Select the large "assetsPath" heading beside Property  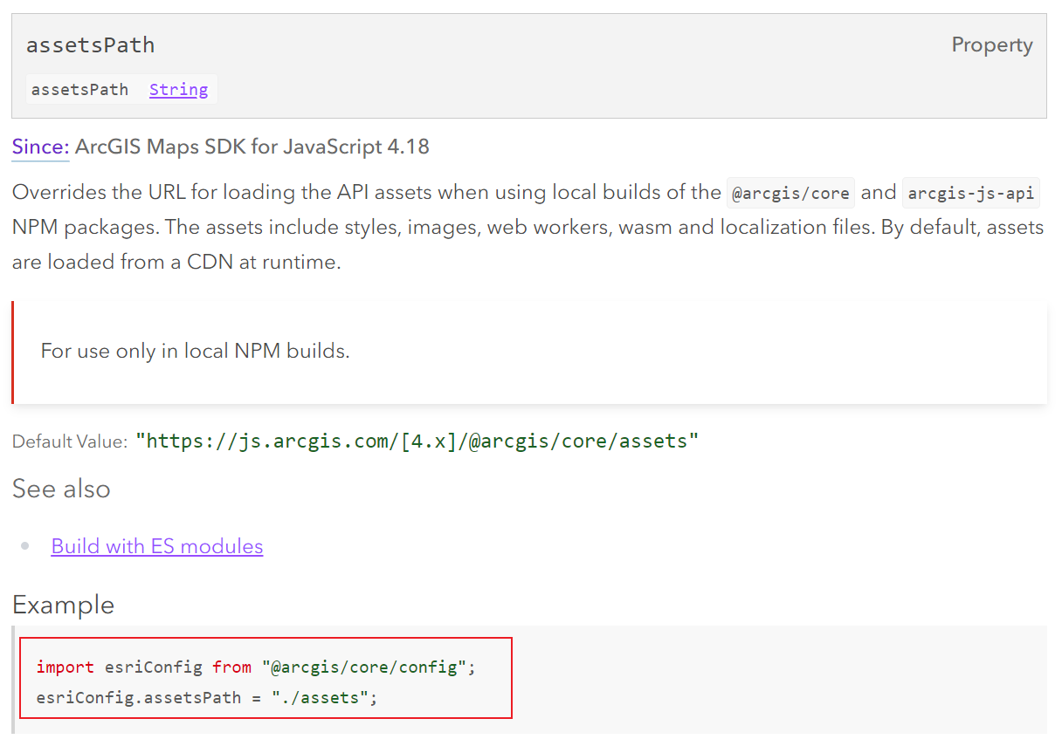click(90, 45)
